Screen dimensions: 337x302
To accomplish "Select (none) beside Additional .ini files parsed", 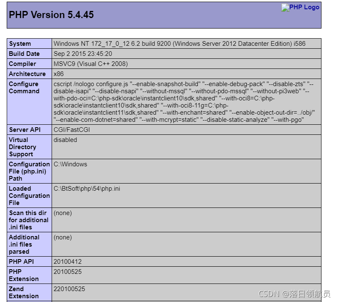I will click(63, 237).
